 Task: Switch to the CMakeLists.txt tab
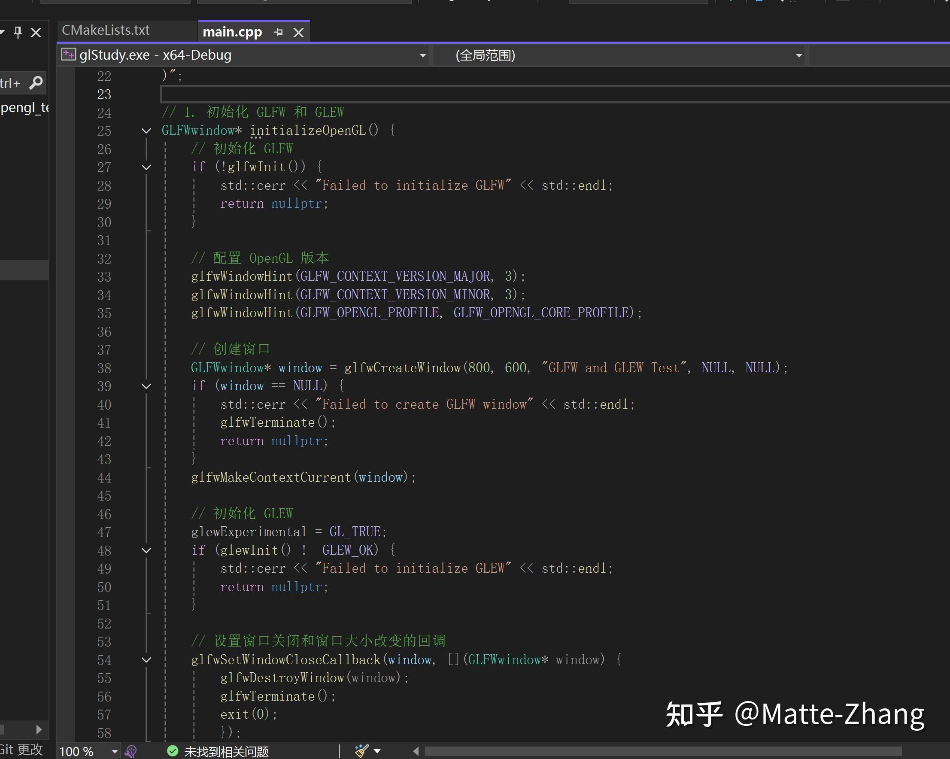tap(106, 30)
